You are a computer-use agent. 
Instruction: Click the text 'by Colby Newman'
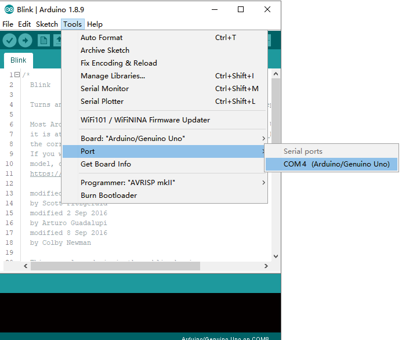point(60,243)
